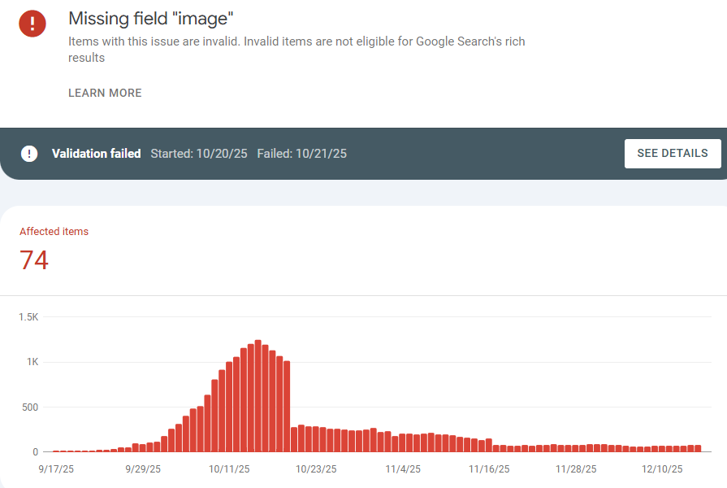
Task: Click the affected items count 74
Action: [x=34, y=260]
